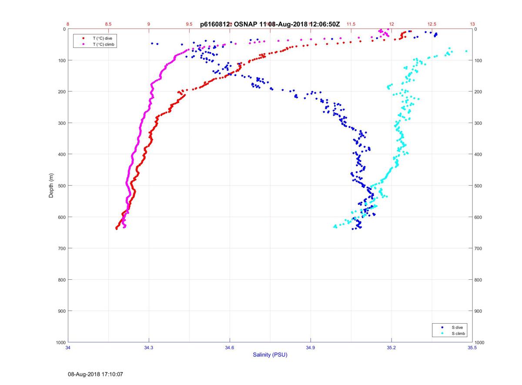This screenshot has height=385, width=522.
Task: Click red temperature tick label '9.5'
Action: coord(189,24)
